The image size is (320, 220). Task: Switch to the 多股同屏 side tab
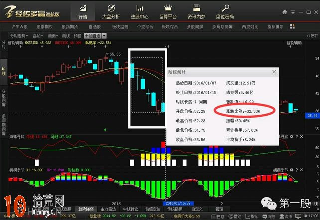pyautogui.click(x=3, y=98)
